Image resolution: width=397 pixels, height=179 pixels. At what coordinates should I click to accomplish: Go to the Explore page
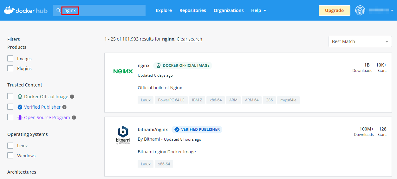164,10
